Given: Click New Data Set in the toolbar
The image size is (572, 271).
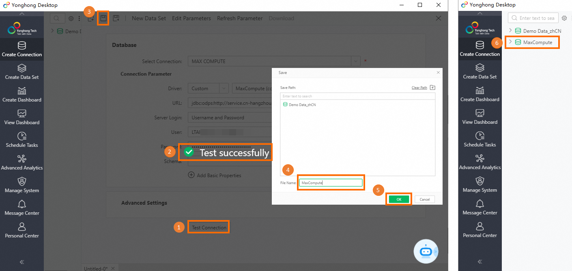Looking at the screenshot, I should (x=149, y=18).
